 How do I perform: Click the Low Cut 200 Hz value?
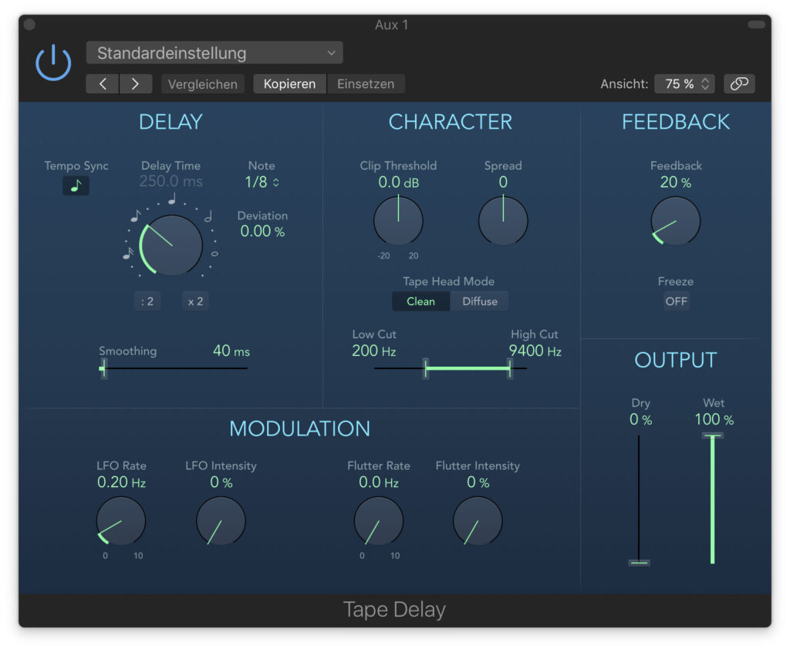[374, 351]
